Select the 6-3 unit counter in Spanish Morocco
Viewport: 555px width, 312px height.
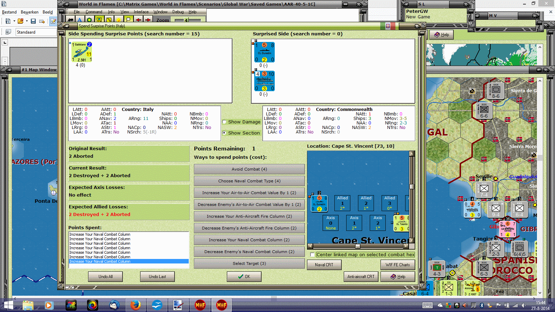point(484,268)
